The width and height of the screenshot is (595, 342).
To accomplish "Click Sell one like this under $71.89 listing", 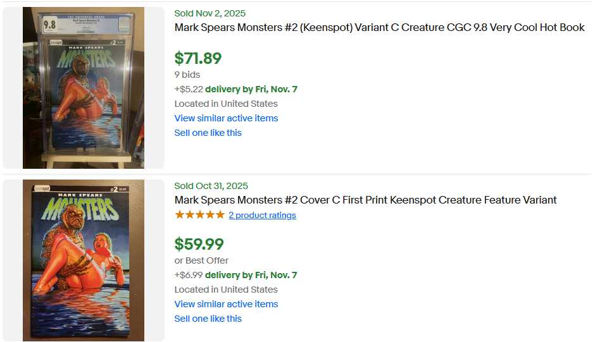I will tap(208, 133).
